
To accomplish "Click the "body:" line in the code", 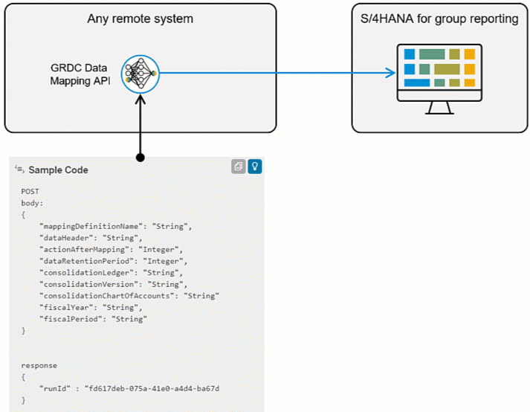I will (32, 203).
